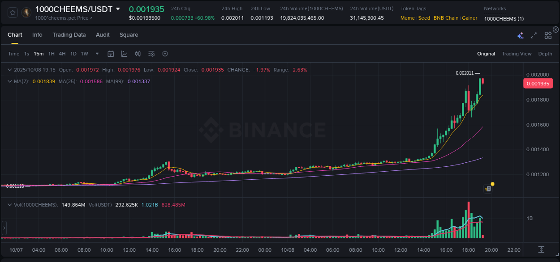The height and width of the screenshot is (262, 560).
Task: Open the Square tab
Action: point(129,34)
